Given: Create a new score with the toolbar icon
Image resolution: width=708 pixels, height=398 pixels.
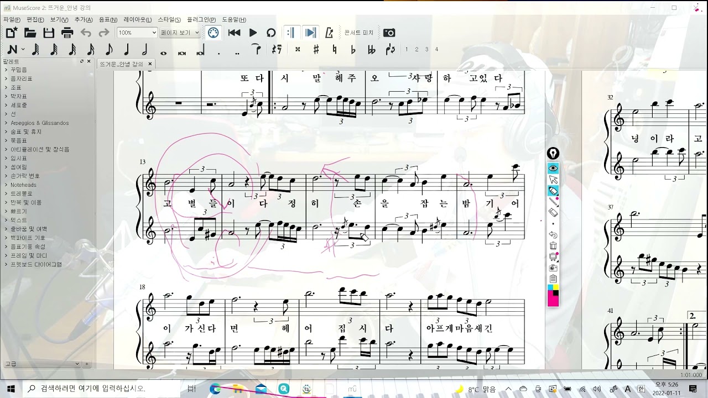Looking at the screenshot, I should (12, 33).
